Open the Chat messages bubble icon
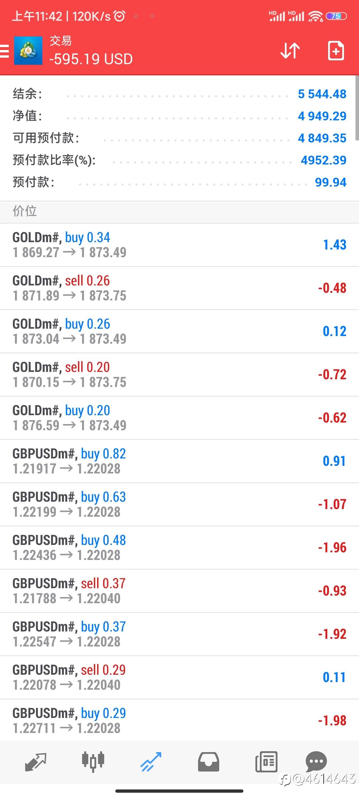Image resolution: width=359 pixels, height=798 pixels. pos(316,762)
